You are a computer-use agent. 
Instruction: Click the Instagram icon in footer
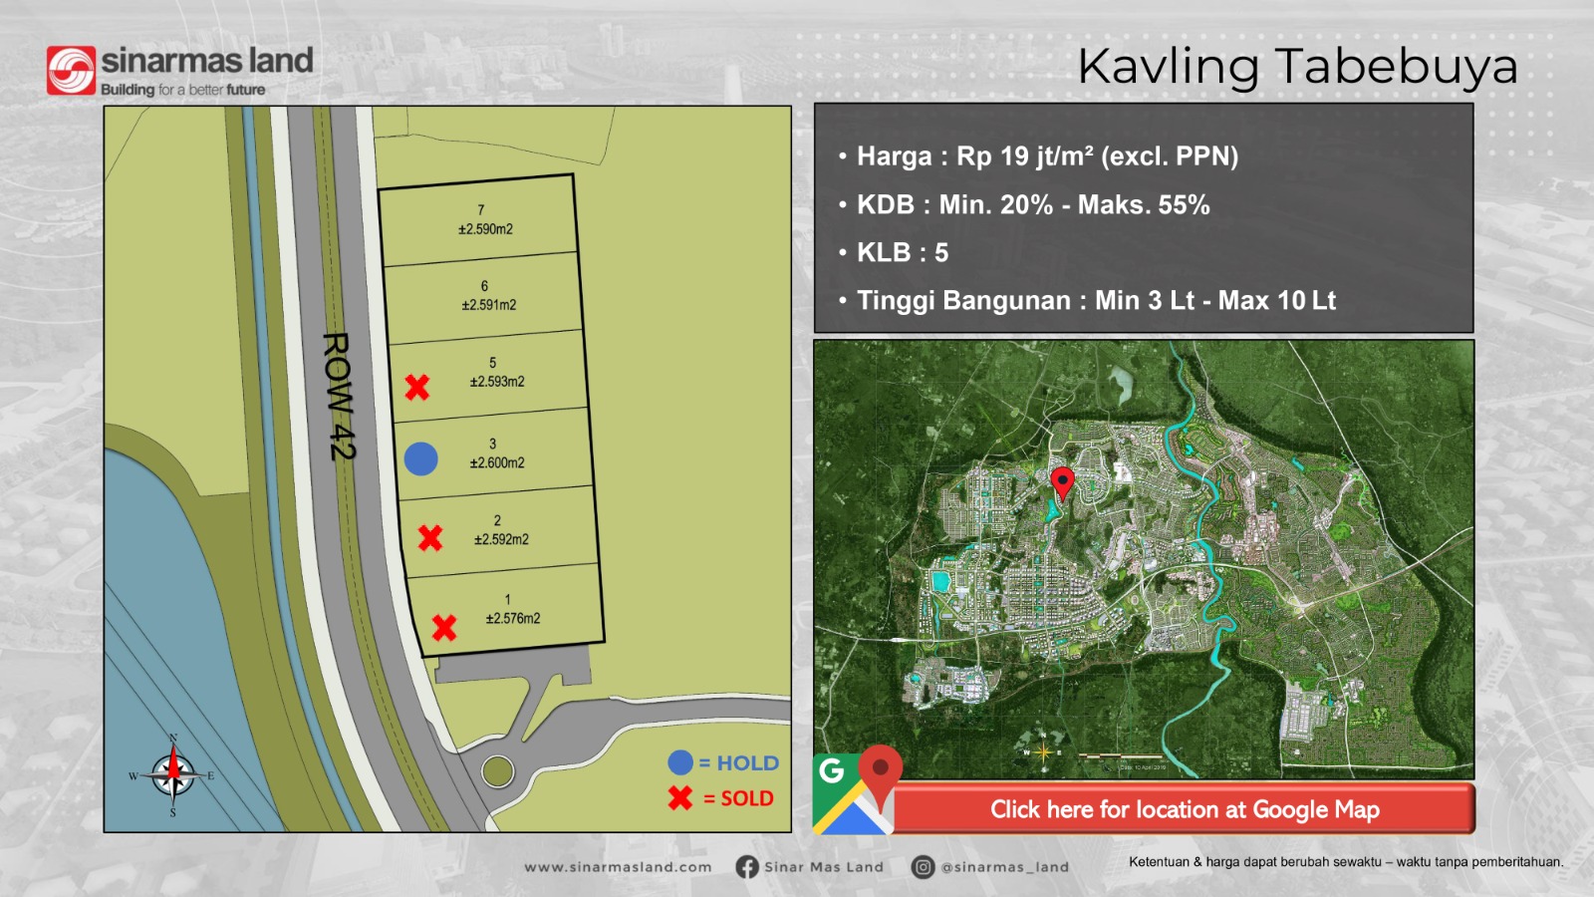point(923,867)
